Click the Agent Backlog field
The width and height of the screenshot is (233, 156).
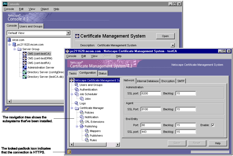(x=186, y=109)
